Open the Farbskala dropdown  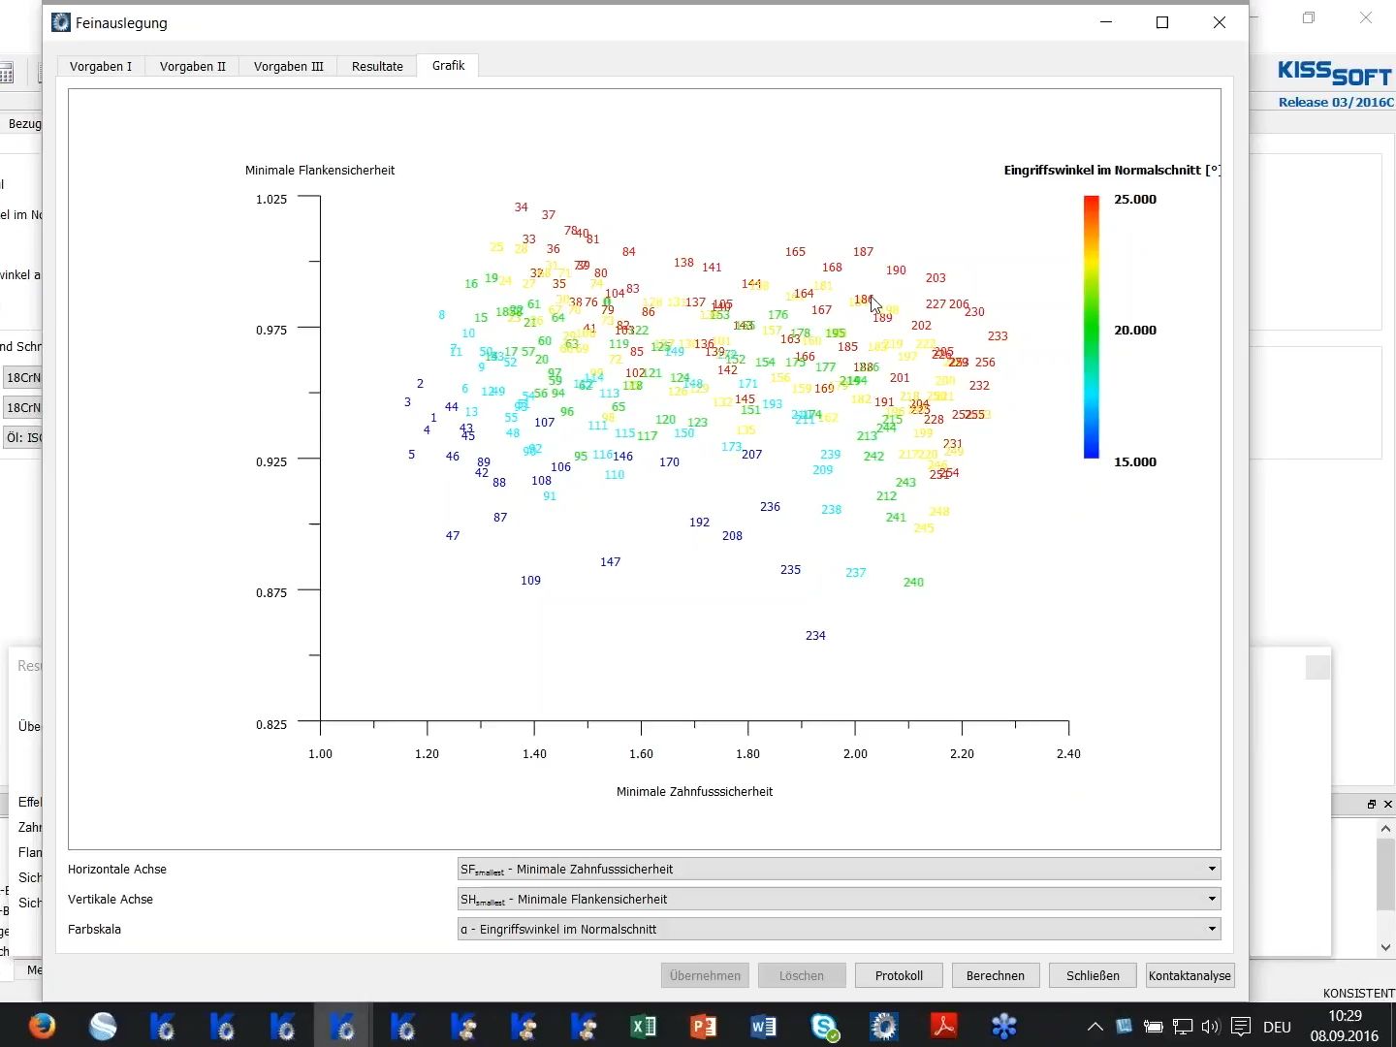click(839, 929)
